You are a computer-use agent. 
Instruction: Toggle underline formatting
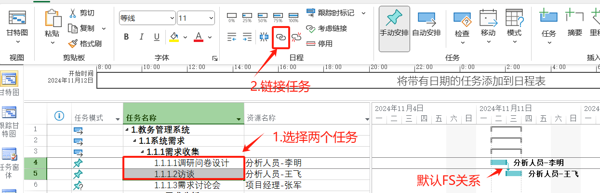(157, 37)
